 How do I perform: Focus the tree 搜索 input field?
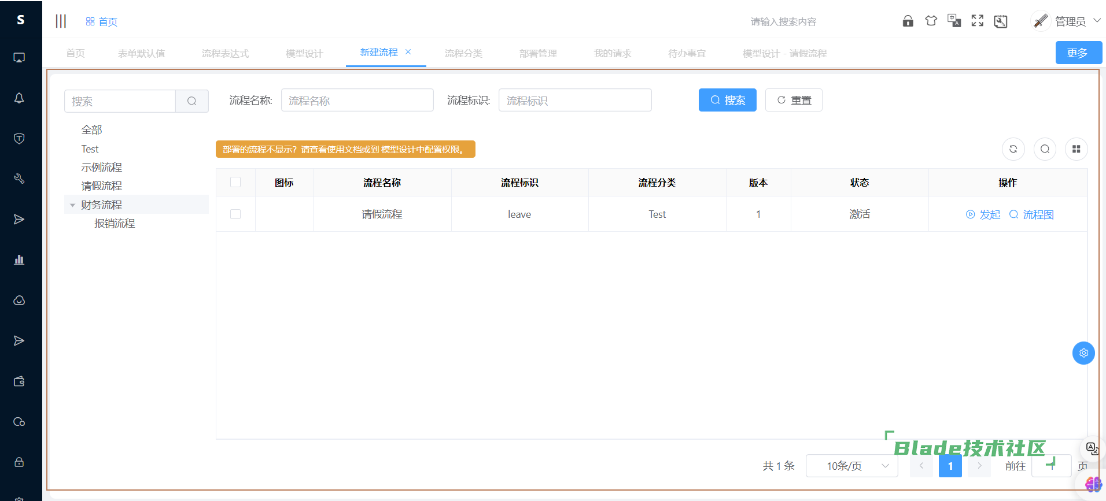120,101
